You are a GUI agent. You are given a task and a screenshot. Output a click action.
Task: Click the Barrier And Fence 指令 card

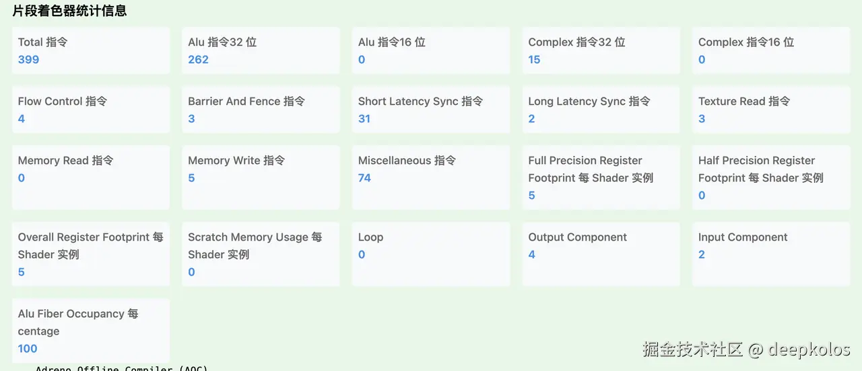[261, 110]
